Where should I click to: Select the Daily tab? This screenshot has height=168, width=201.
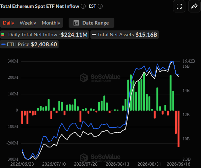(8, 23)
